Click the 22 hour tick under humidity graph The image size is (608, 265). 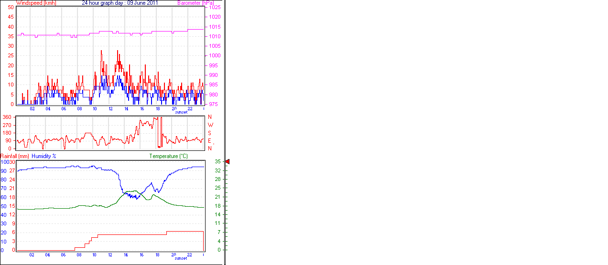(189, 255)
